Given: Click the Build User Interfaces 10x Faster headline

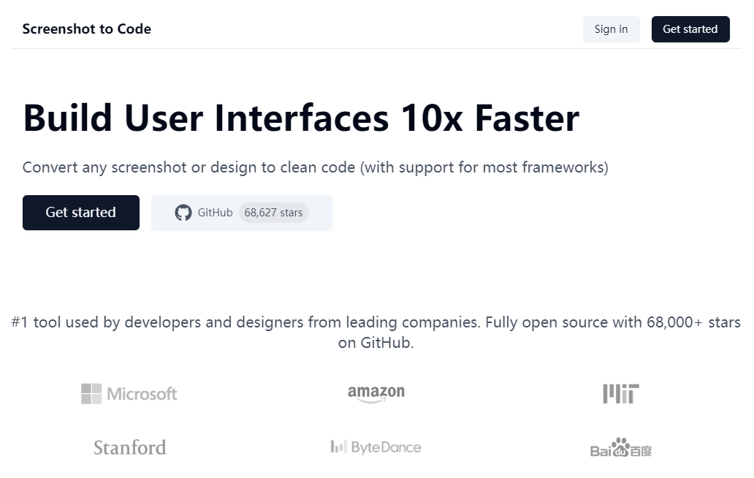Looking at the screenshot, I should click(x=301, y=118).
